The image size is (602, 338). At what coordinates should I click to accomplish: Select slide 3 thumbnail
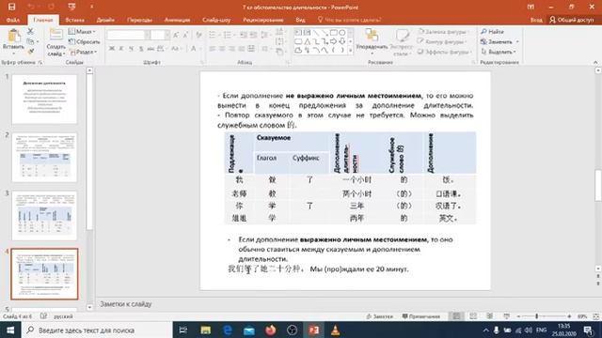pyautogui.click(x=44, y=216)
